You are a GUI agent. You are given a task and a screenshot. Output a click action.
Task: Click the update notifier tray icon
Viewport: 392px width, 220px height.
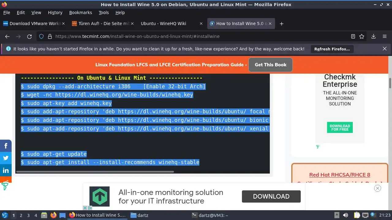pyautogui.click(x=373, y=215)
